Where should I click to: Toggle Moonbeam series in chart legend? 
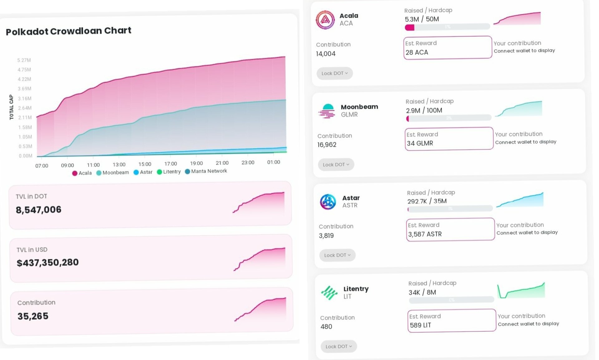point(113,173)
